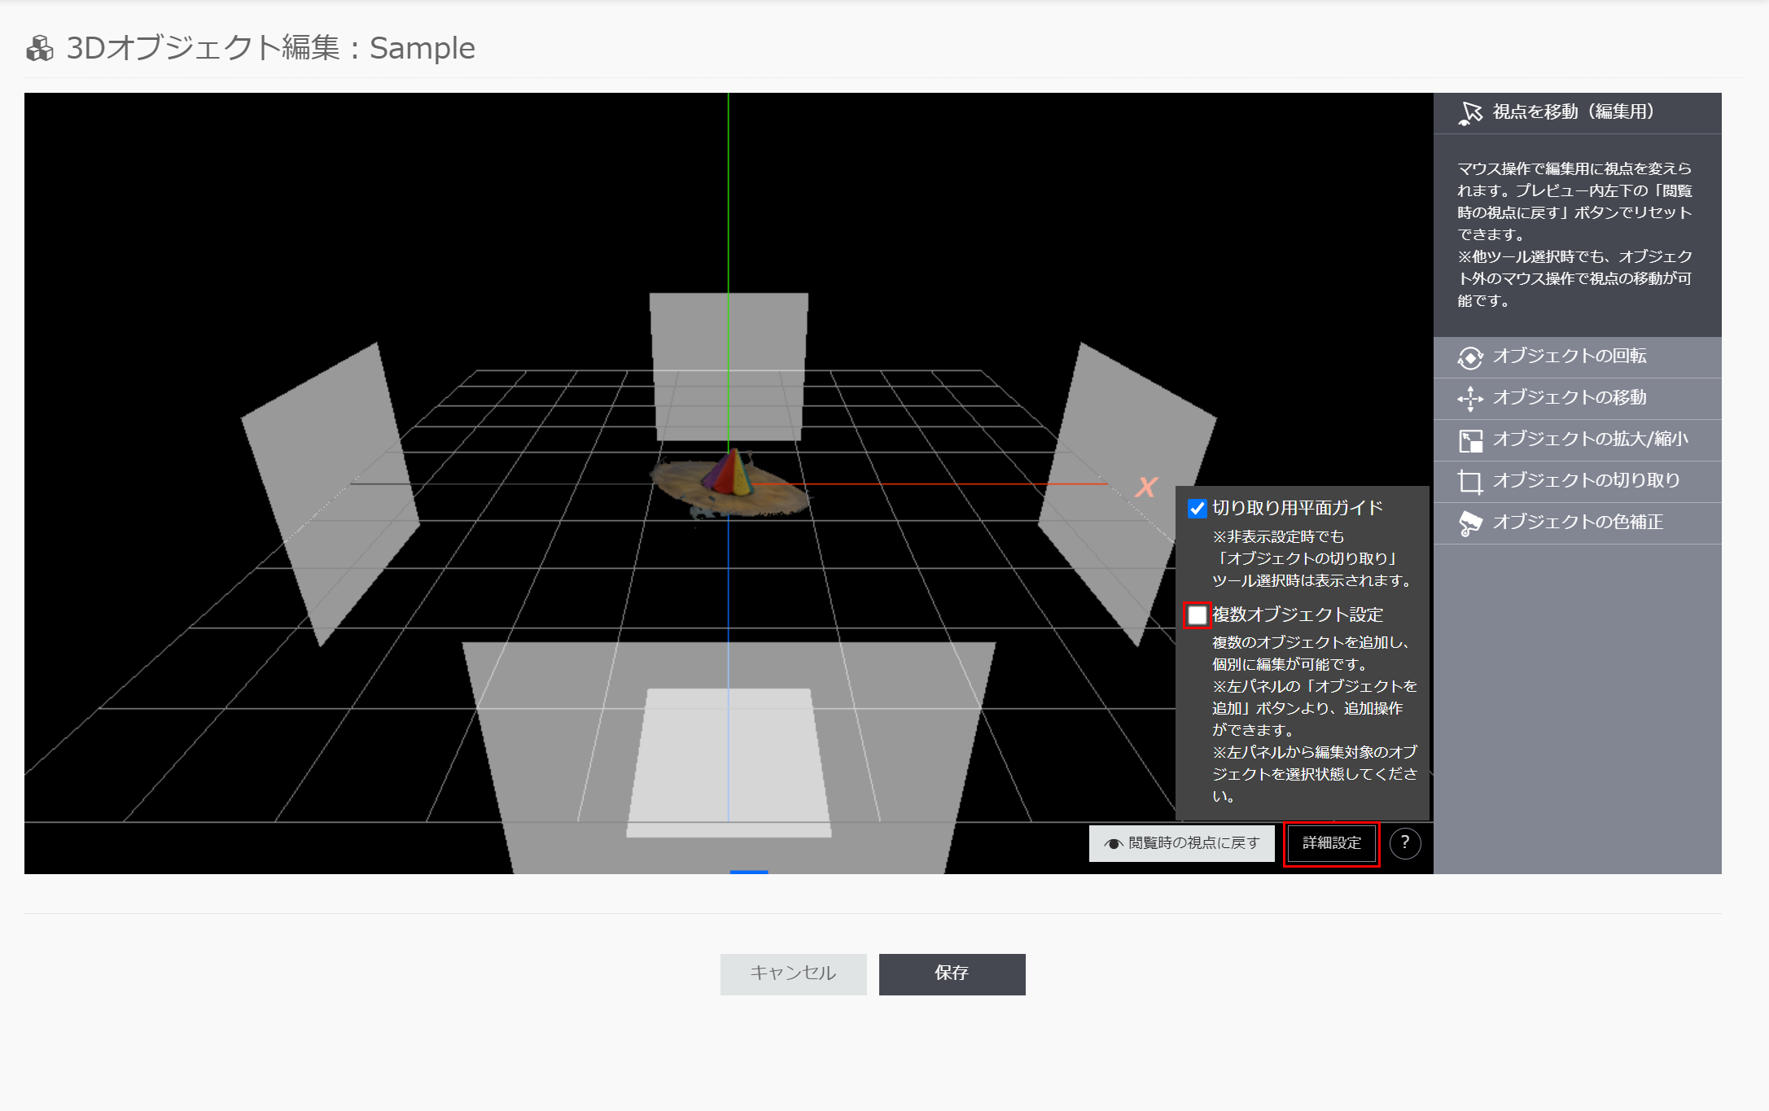Click the オブジェクトの切り取り crop icon
This screenshot has width=1769, height=1111.
(1470, 482)
